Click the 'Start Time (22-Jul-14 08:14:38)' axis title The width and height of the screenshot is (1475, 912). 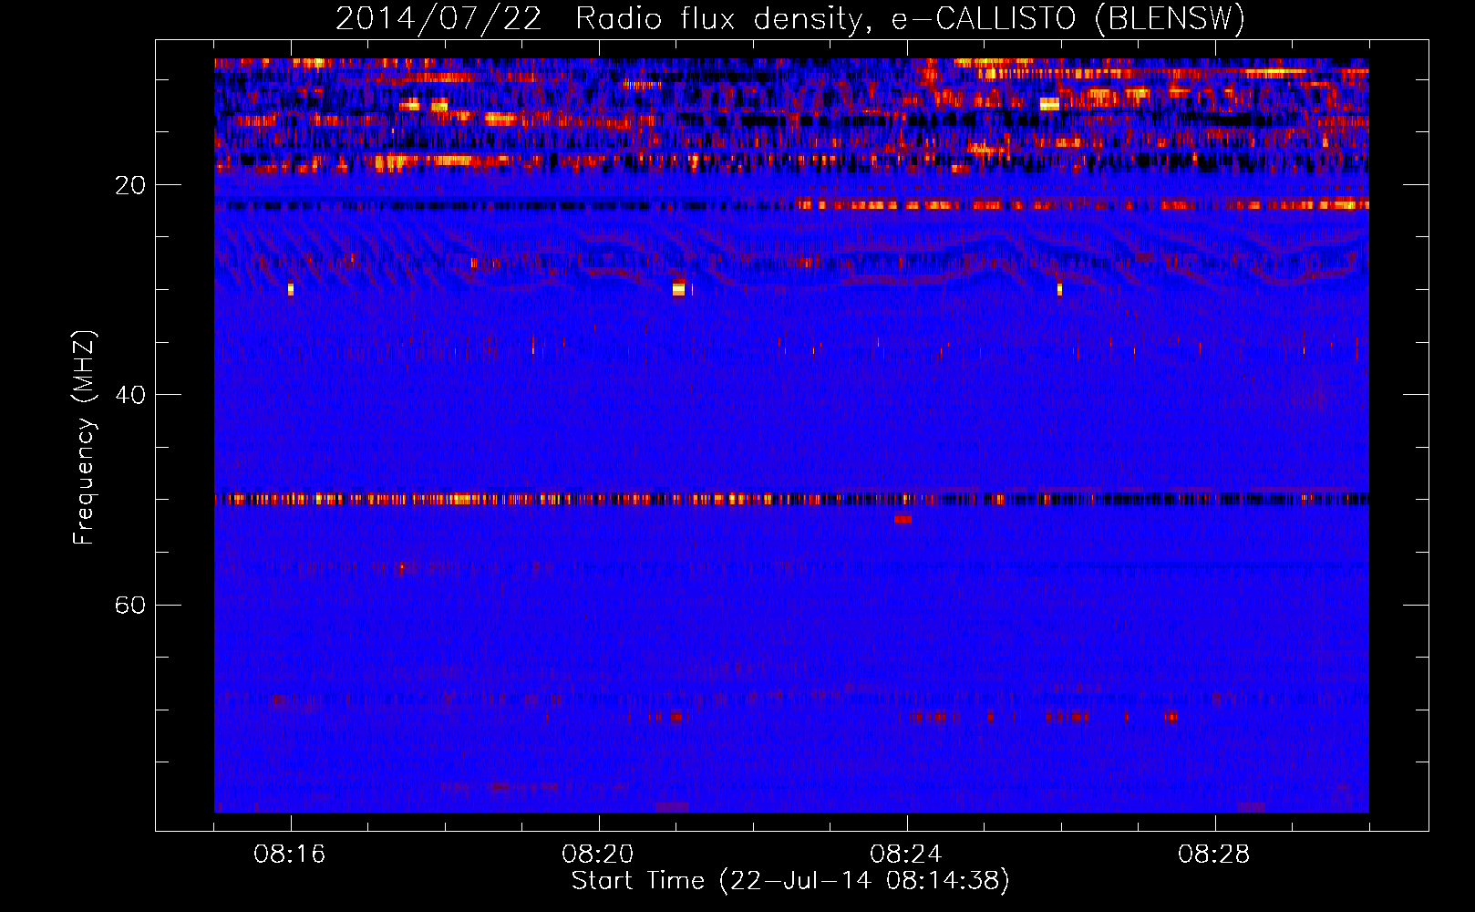click(790, 881)
